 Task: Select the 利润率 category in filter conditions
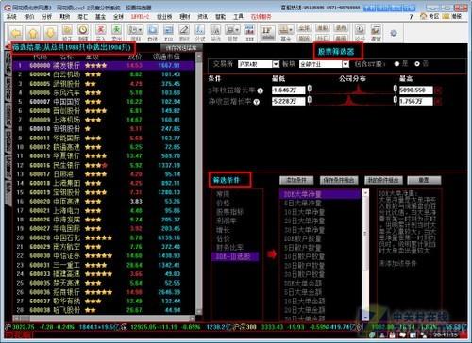[227, 220]
